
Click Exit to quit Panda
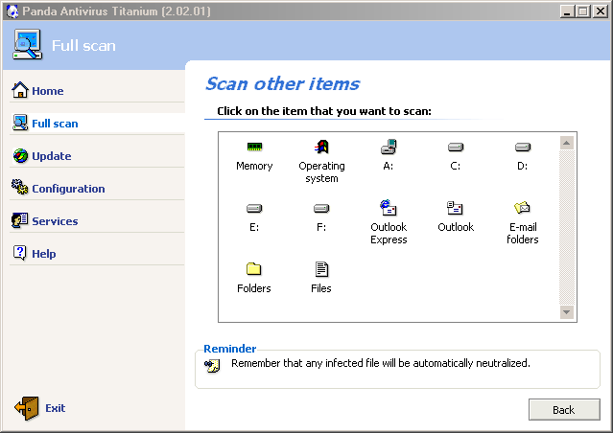click(55, 408)
